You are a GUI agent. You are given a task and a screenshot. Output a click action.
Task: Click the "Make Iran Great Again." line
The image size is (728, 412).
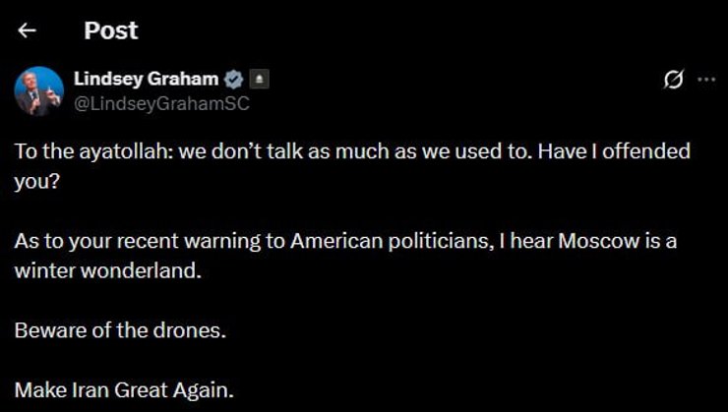[124, 389]
